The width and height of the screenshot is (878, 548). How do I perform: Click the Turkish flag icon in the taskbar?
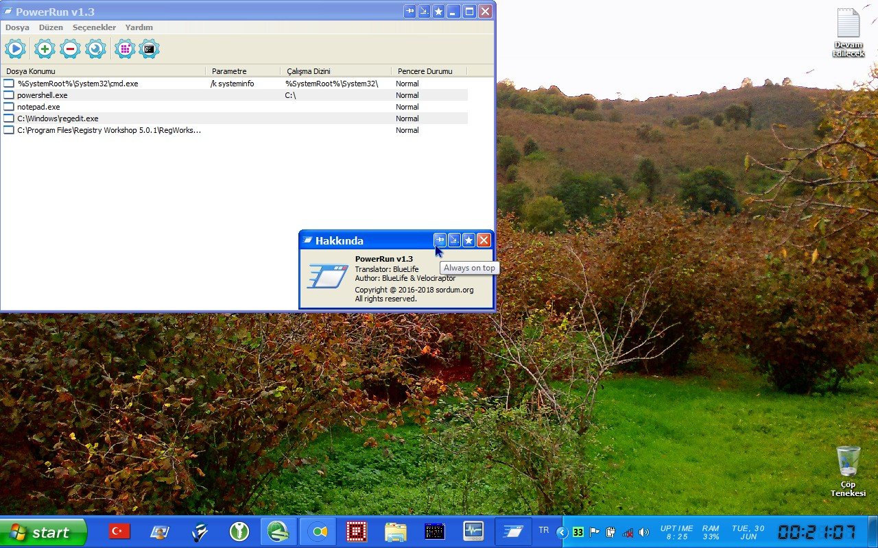click(119, 531)
